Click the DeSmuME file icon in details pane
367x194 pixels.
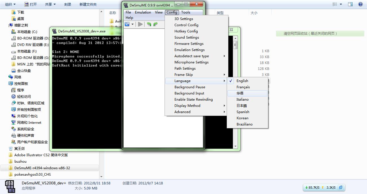click(10, 186)
